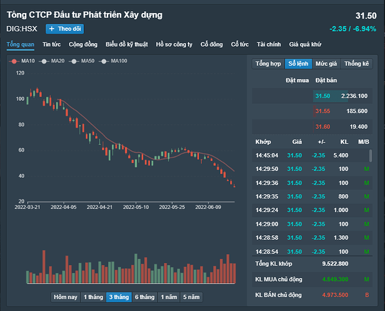Choose the 6 tháng chart range
385x311 pixels.
[x=144, y=297]
